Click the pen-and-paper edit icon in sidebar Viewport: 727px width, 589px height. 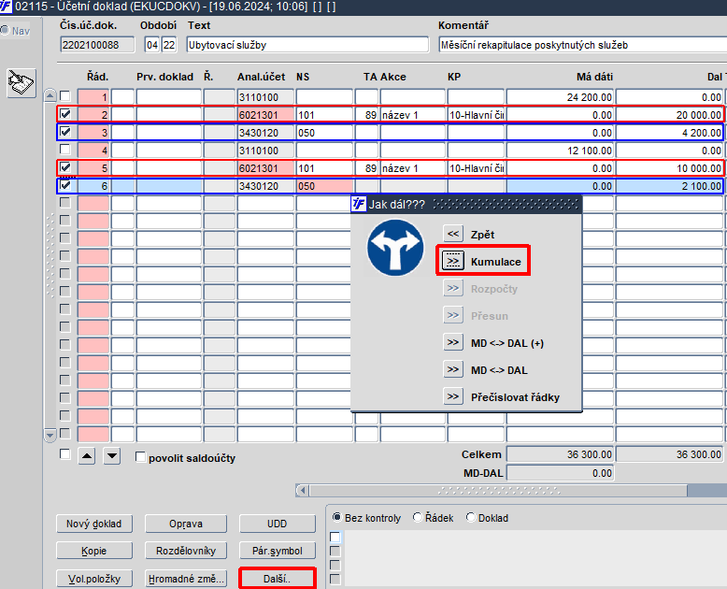point(21,83)
